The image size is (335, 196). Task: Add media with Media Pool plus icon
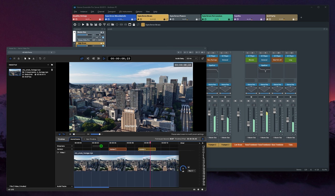tap(48, 65)
